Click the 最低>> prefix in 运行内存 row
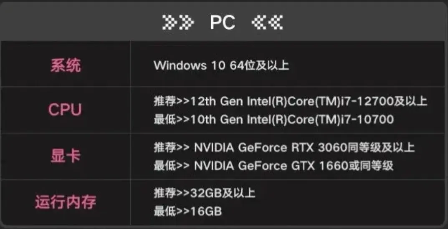 pyautogui.click(x=172, y=211)
